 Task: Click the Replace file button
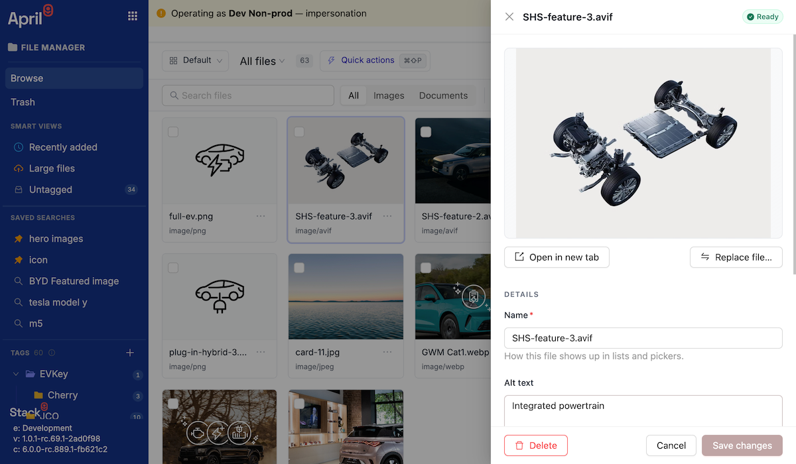coord(736,257)
